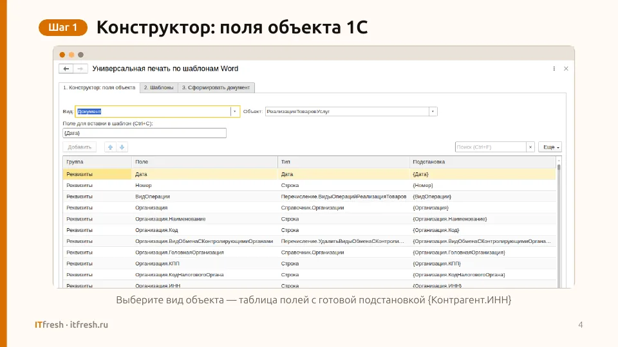Switch to the 2. Шаблоны tab
Screen dimensions: 618x347
pyautogui.click(x=158, y=87)
